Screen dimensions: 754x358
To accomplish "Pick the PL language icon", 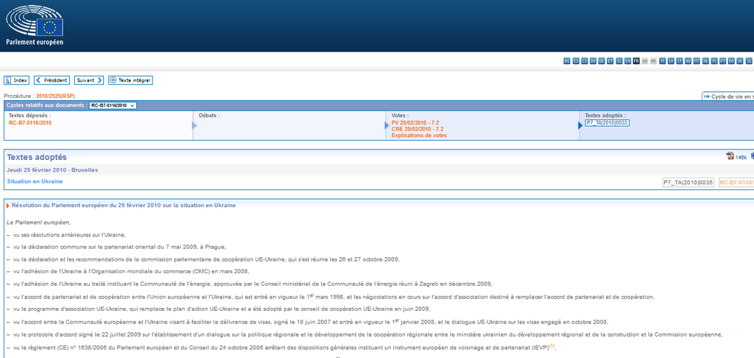I will 714,60.
